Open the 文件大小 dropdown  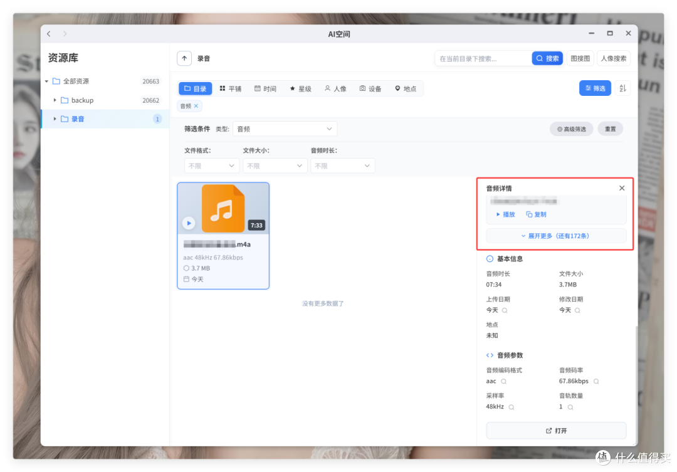click(x=275, y=166)
